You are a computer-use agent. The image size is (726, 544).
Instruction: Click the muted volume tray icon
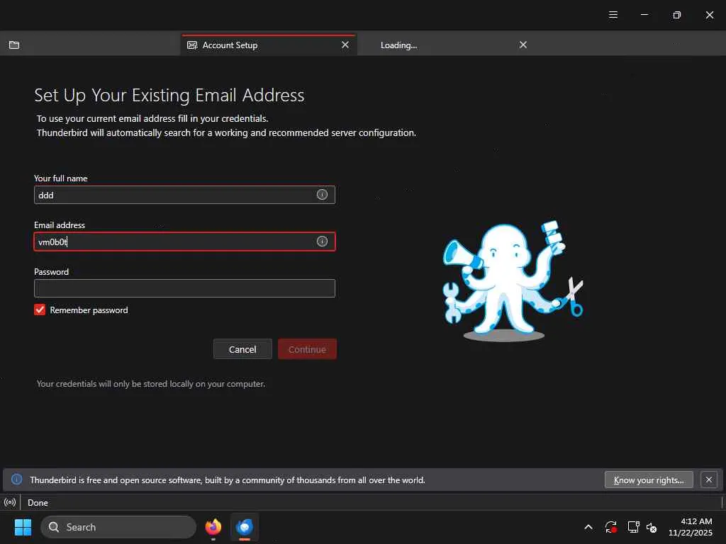pyautogui.click(x=652, y=527)
